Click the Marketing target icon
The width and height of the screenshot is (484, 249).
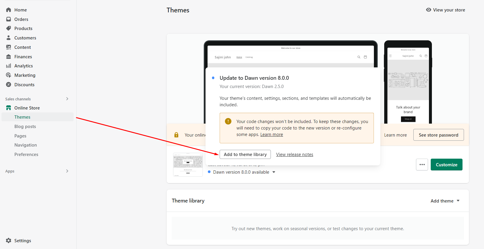(x=9, y=75)
